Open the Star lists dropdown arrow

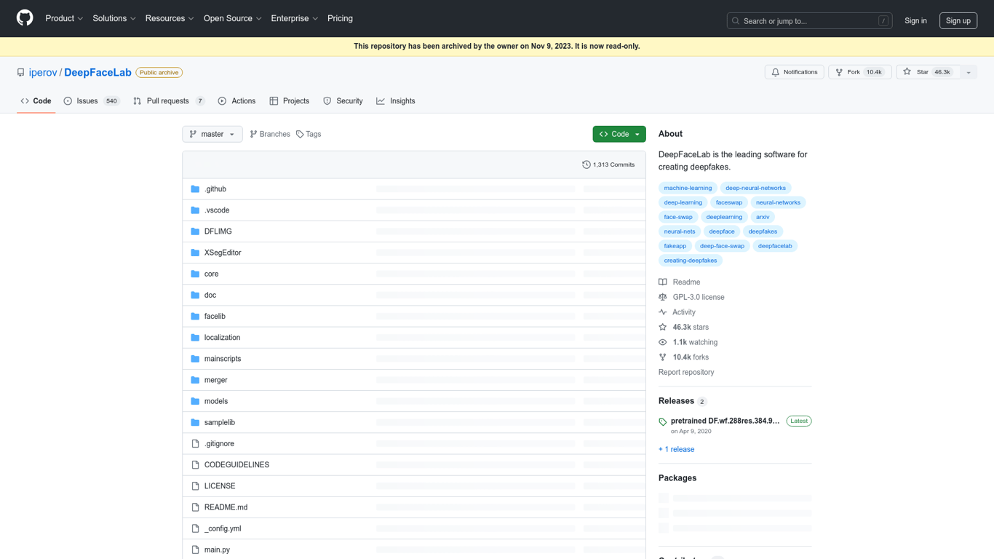(969, 72)
